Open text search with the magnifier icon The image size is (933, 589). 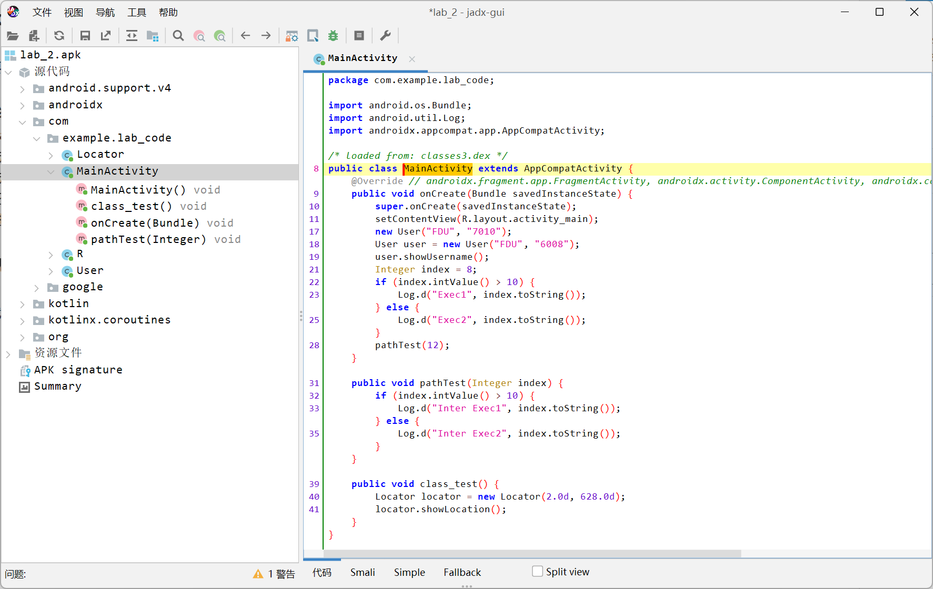click(x=178, y=36)
